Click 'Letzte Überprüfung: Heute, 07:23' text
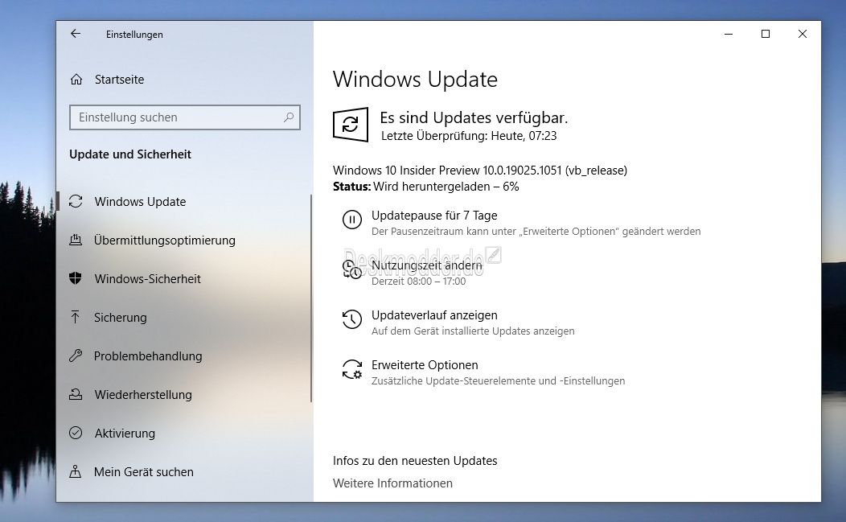Viewport: 846px width, 522px height. (469, 136)
